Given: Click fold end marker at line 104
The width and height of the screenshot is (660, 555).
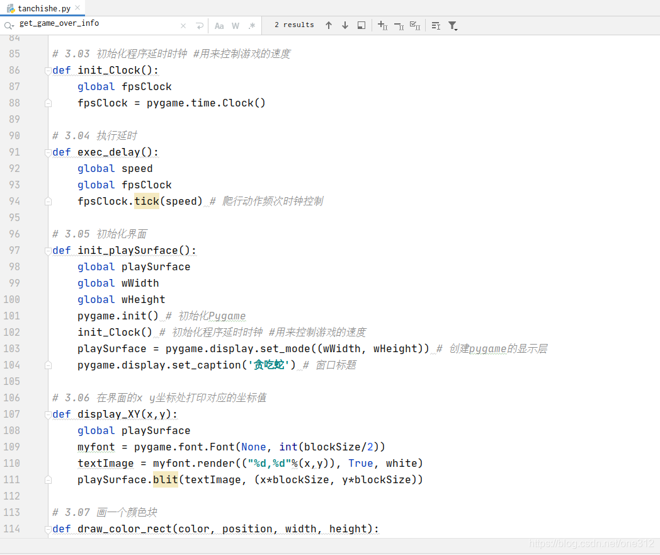Looking at the screenshot, I should tap(48, 365).
